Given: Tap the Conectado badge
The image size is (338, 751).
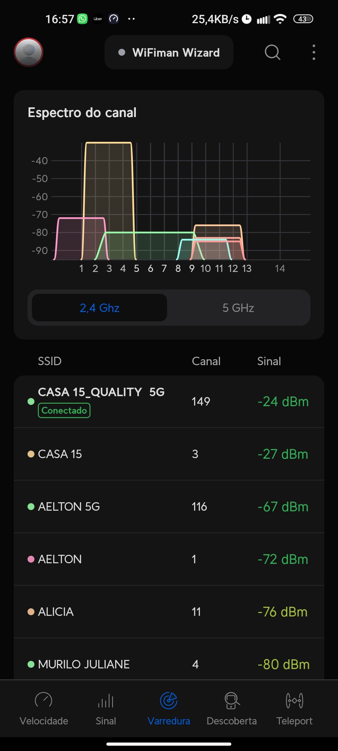Looking at the screenshot, I should point(64,411).
